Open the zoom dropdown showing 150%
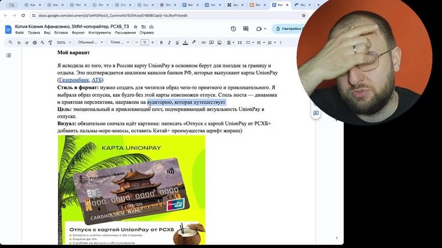This screenshot has width=442, height=248. coord(64,42)
